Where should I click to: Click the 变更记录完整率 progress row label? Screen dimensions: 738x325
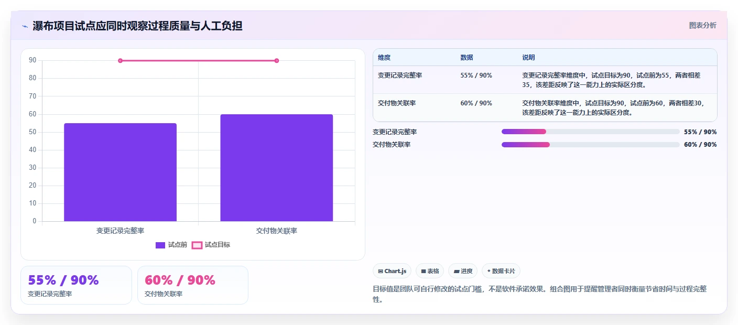click(x=395, y=132)
